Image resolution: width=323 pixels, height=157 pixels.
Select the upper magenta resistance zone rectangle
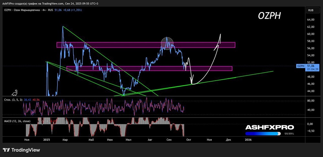tap(146, 45)
